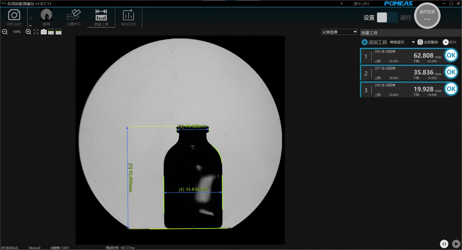
Task: Start running with the play button
Action: (456, 244)
